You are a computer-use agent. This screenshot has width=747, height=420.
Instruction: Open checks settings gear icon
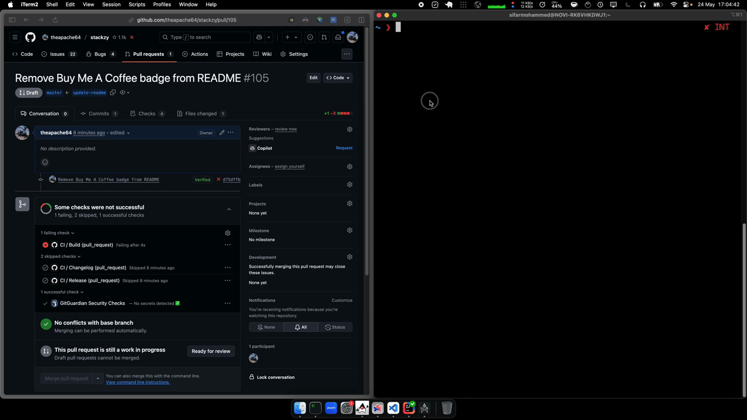pyautogui.click(x=228, y=233)
